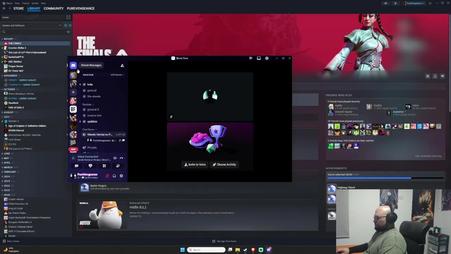Open Steam announcements megaphone icon
451x254 pixels.
(385, 3)
